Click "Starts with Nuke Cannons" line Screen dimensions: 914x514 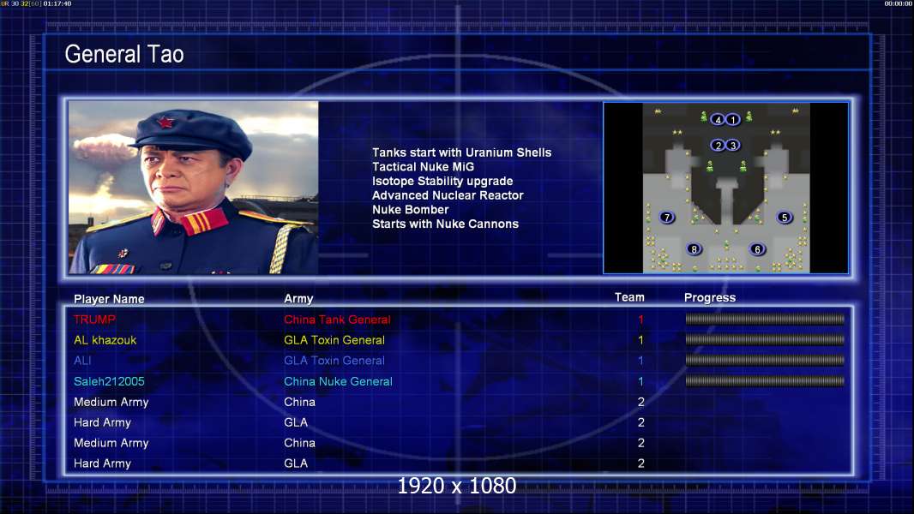point(445,224)
